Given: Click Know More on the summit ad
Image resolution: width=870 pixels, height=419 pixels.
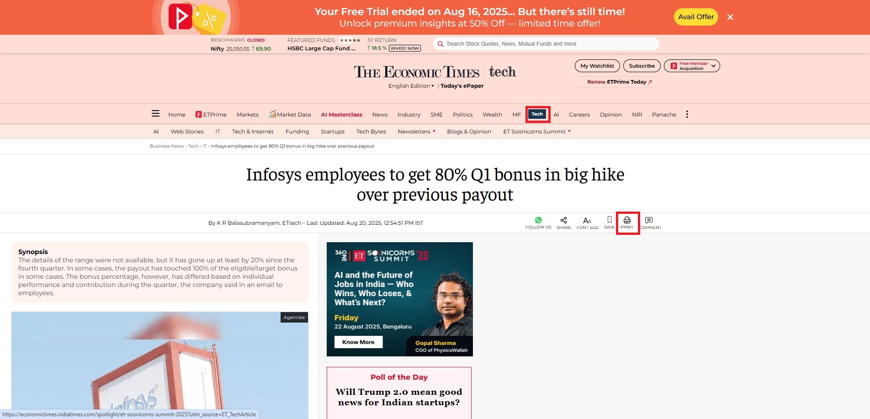Looking at the screenshot, I should (358, 342).
